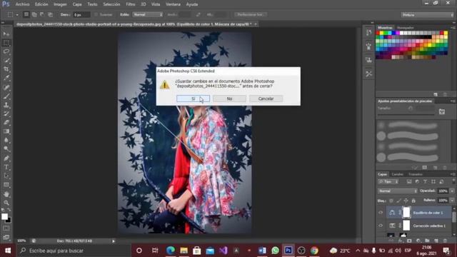Select the Gradient tool
Image resolution: width=457 pixels, height=257 pixels.
click(6, 131)
